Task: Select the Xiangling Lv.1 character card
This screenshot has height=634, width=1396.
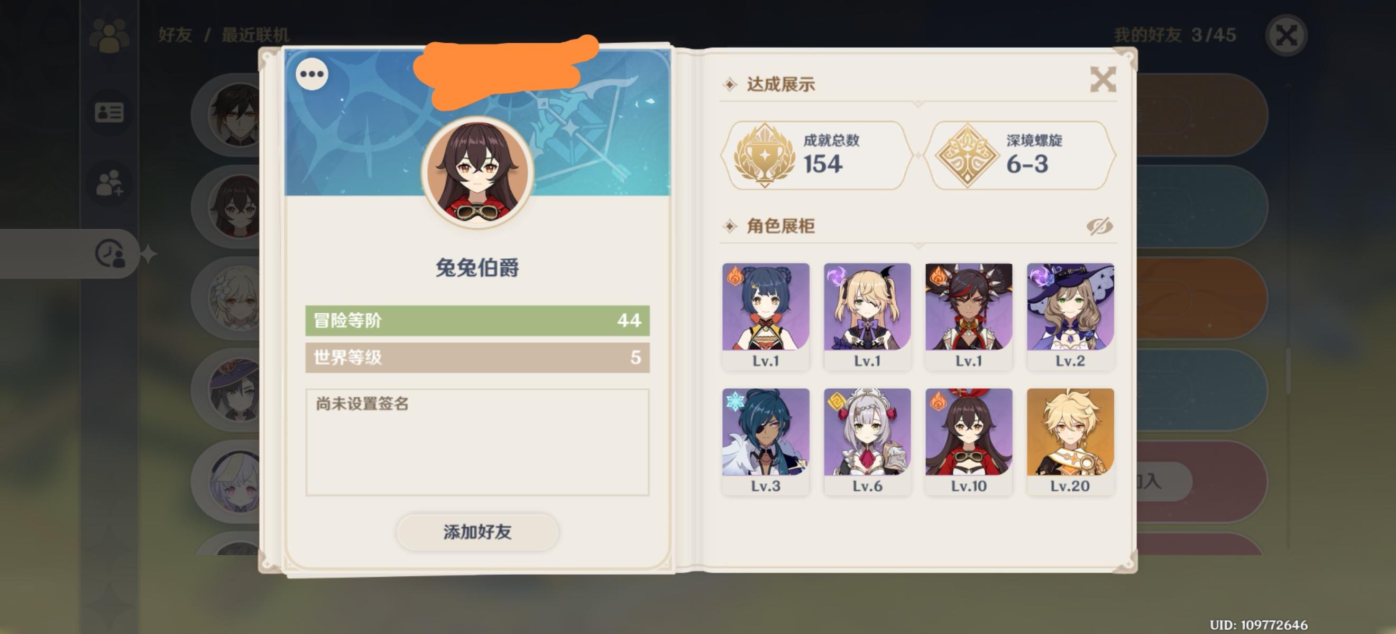Action: (766, 316)
